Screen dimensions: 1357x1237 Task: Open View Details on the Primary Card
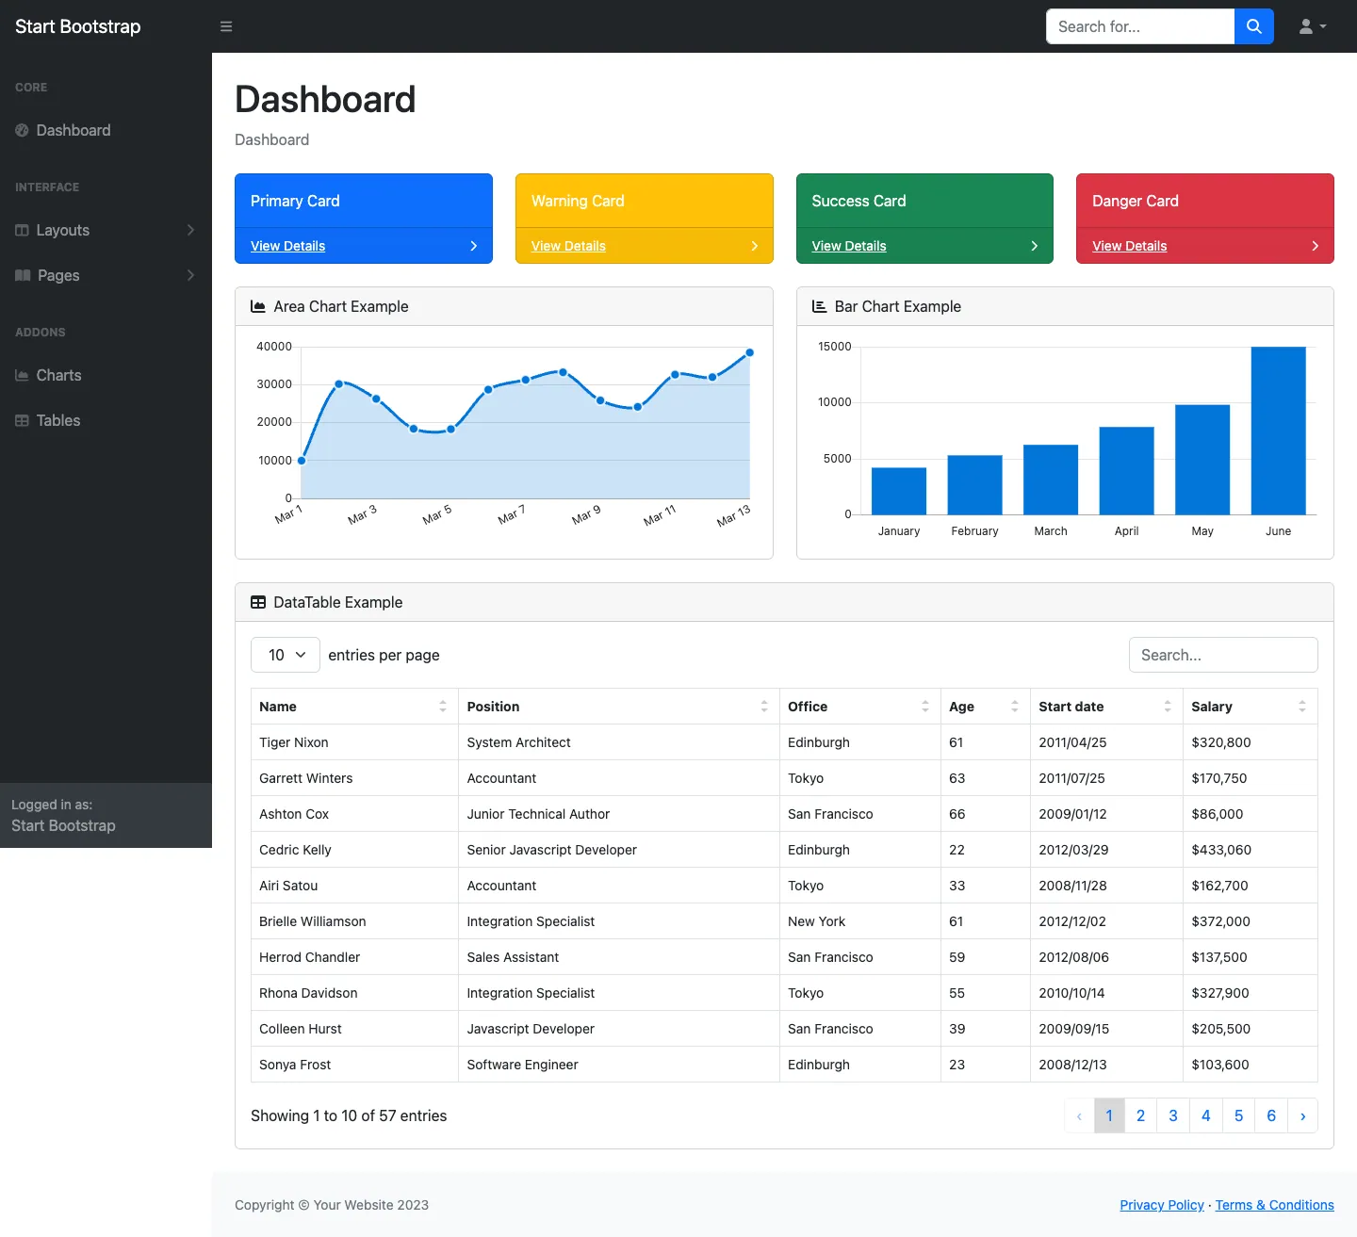[287, 246]
